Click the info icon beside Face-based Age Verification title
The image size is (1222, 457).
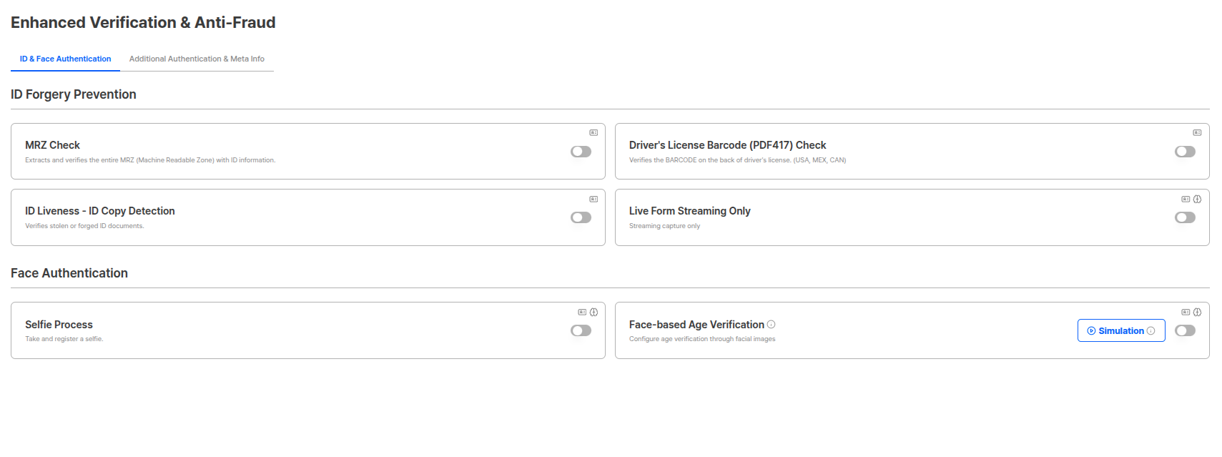tap(771, 324)
